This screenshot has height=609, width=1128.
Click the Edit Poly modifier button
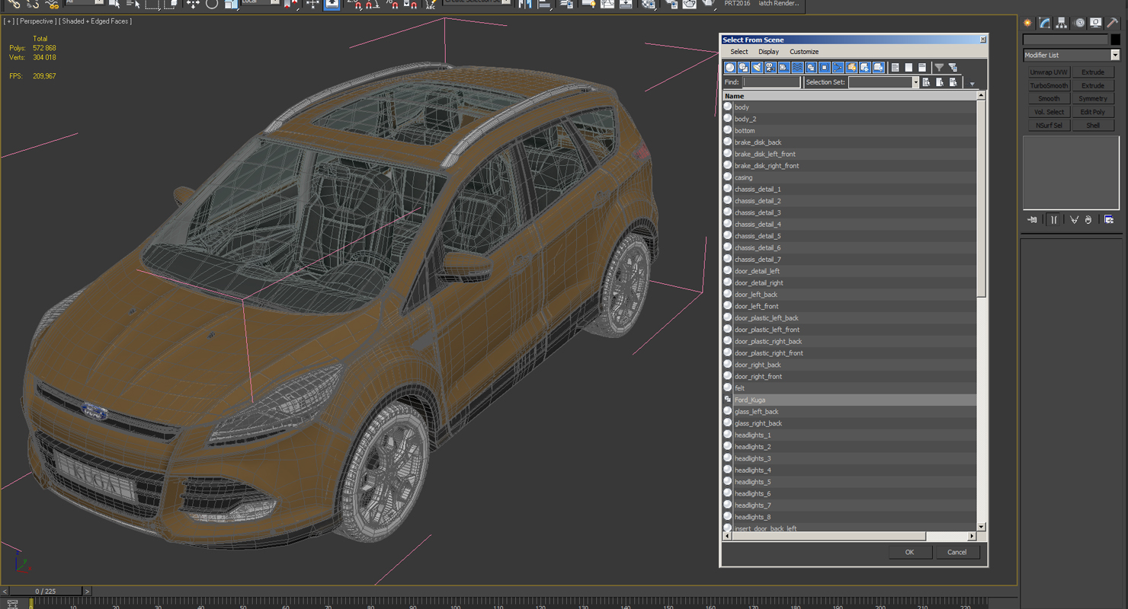coord(1093,112)
